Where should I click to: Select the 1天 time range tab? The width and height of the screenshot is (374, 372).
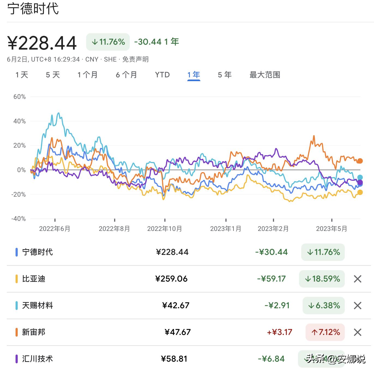(22, 75)
